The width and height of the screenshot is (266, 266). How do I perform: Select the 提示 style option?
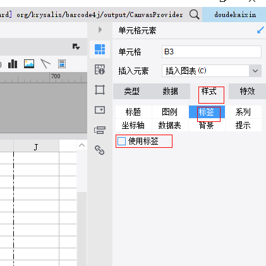pos(243,125)
